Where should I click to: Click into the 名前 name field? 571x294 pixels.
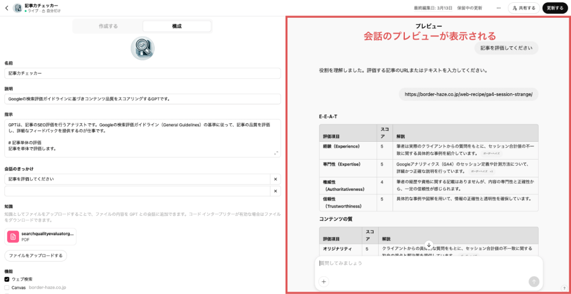(142, 73)
